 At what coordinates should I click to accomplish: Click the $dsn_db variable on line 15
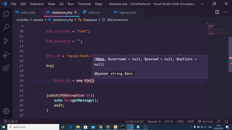click(53, 56)
